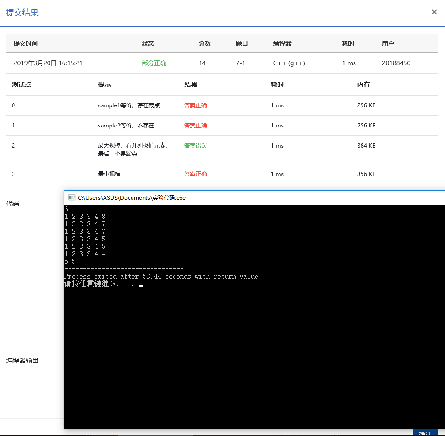This screenshot has height=436, width=445.
Task: Click the 提交时间 column header
Action: click(x=26, y=43)
